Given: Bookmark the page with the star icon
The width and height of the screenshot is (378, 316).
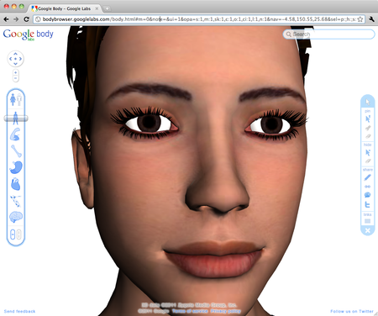Looking at the screenshot, I should pyautogui.click(x=360, y=19).
